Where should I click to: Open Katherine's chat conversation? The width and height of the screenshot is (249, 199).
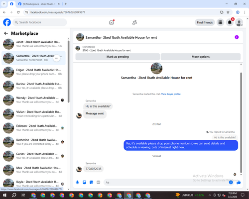point(33,142)
